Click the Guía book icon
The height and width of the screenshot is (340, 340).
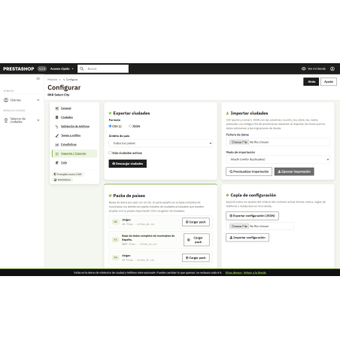(x=57, y=162)
